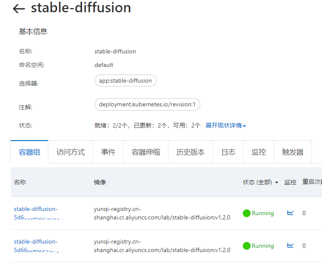This screenshot has height=266, width=322.
Task: Expand 展开现状详情 status details
Action: (x=225, y=125)
